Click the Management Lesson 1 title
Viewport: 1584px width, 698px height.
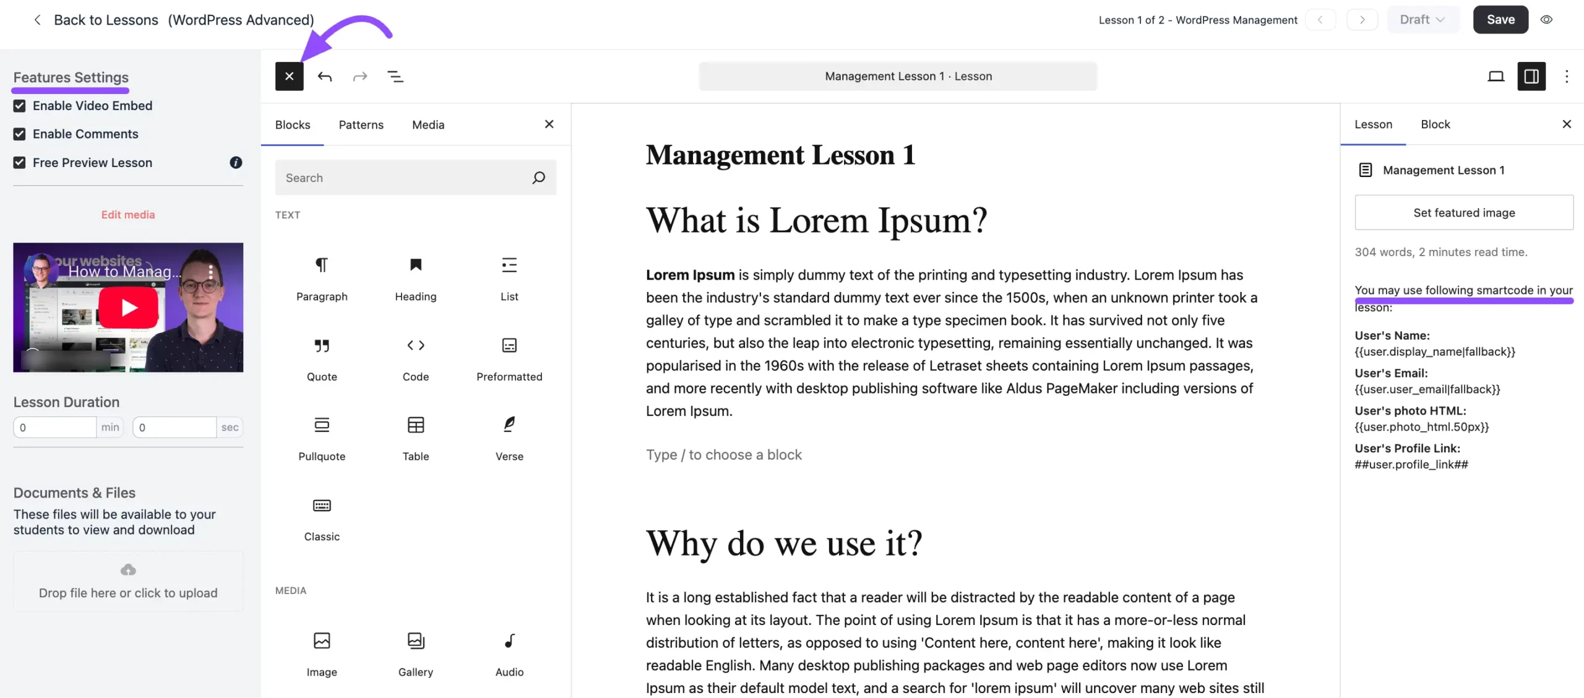tap(780, 155)
